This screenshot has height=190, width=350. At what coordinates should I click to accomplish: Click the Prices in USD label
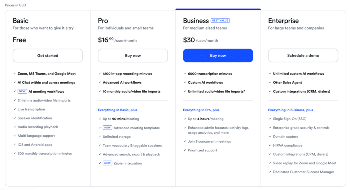click(x=16, y=5)
